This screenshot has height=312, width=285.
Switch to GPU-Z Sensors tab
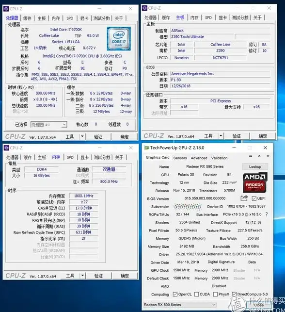(x=180, y=158)
